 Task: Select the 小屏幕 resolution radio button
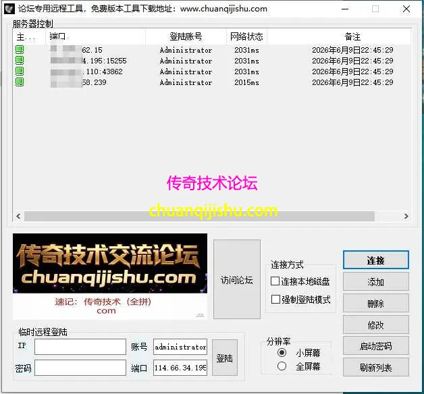point(282,352)
